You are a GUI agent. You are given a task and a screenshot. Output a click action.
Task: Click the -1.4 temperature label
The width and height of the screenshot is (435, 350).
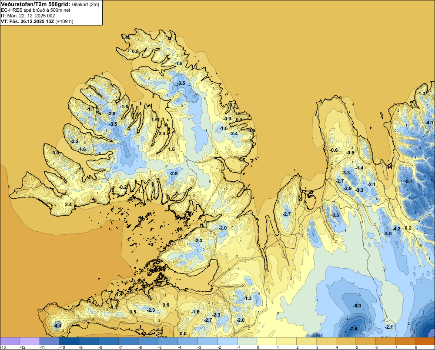pyautogui.click(x=359, y=168)
